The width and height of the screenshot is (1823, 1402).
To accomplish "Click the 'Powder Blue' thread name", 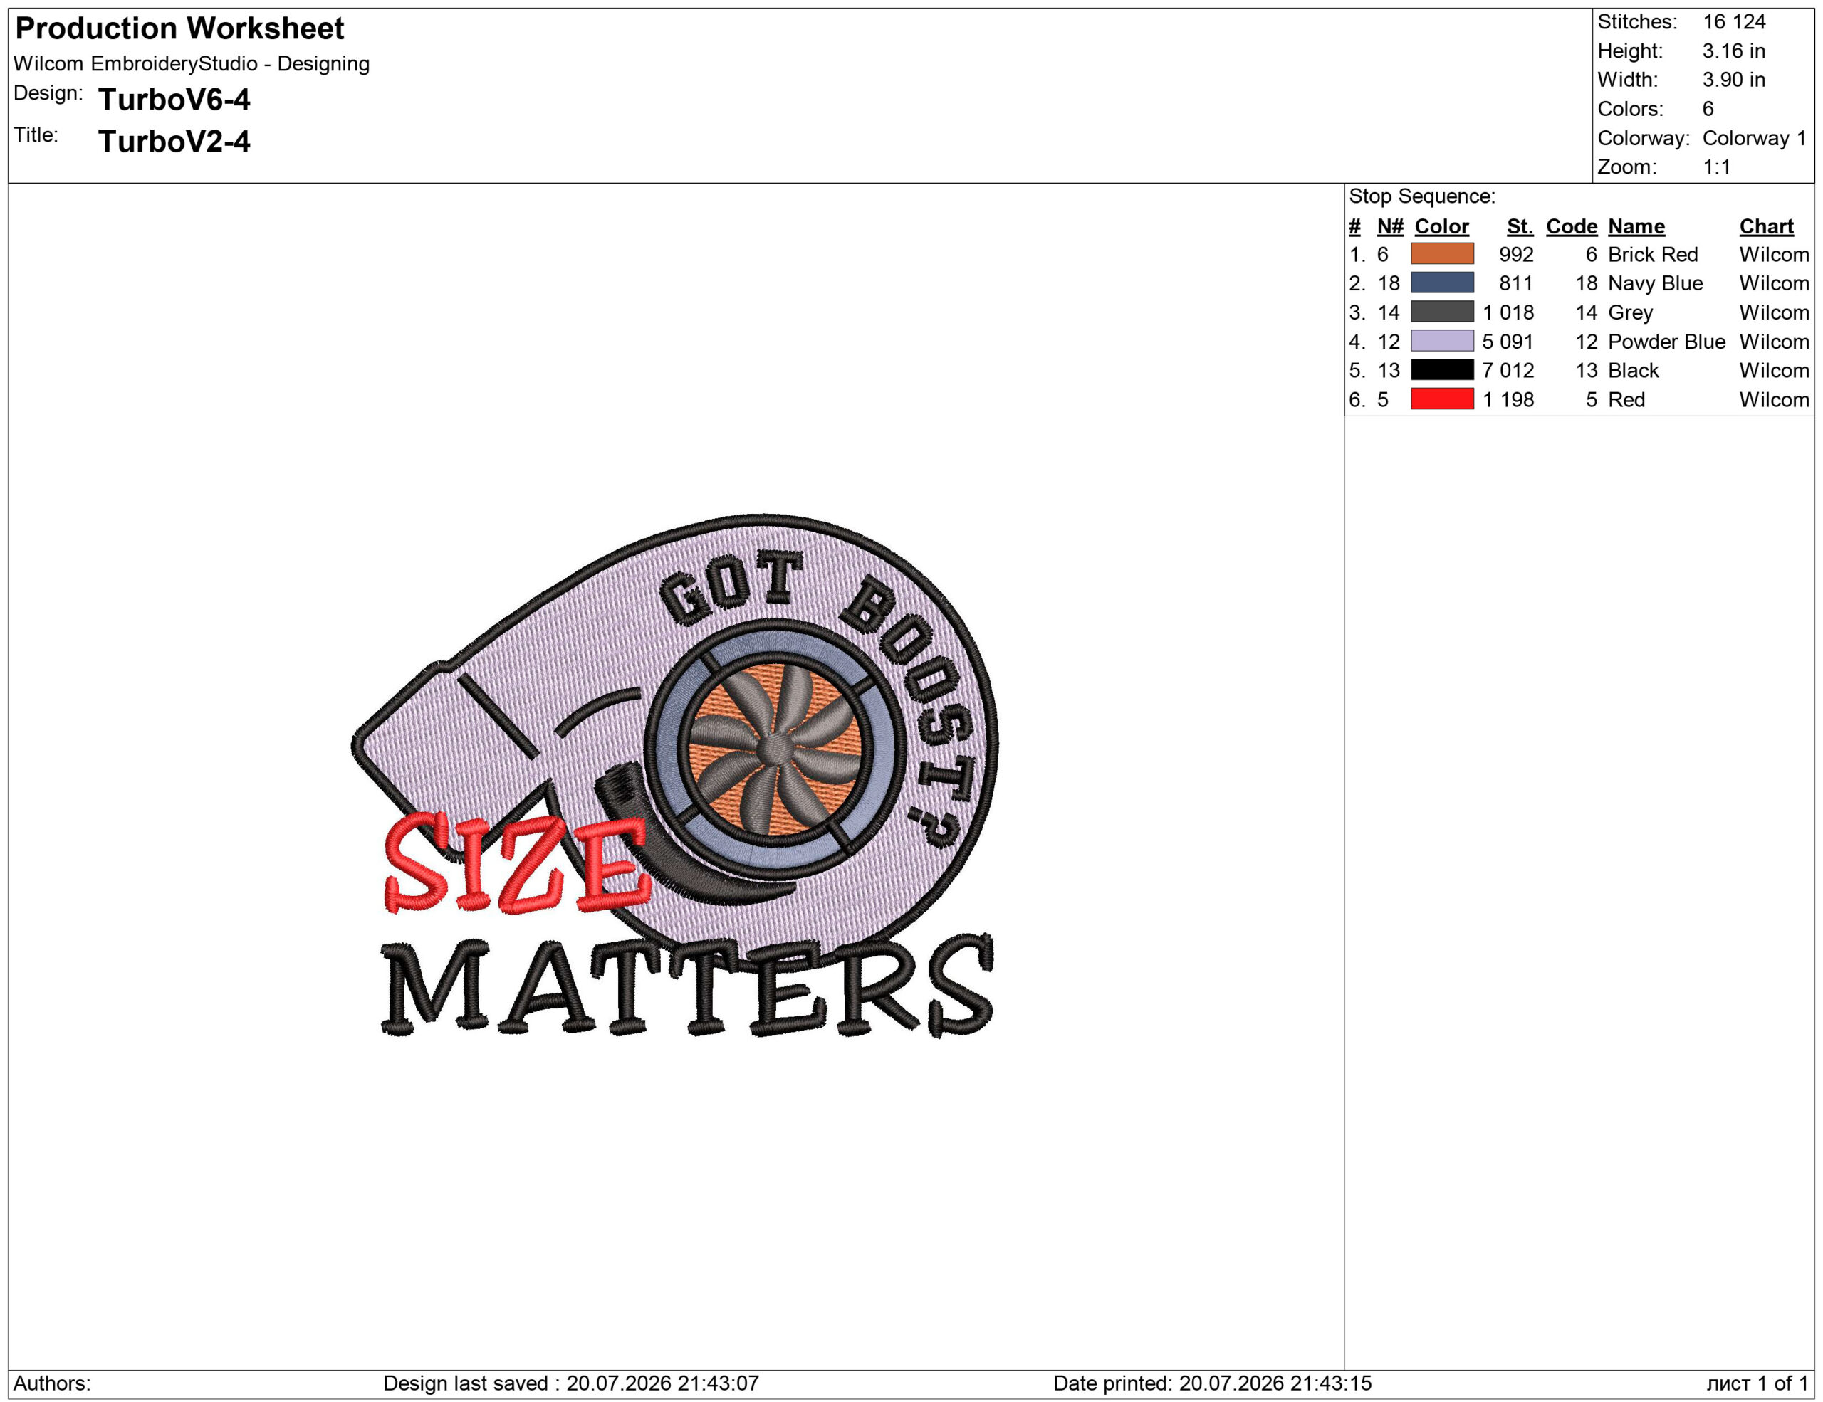I will pyautogui.click(x=1666, y=342).
